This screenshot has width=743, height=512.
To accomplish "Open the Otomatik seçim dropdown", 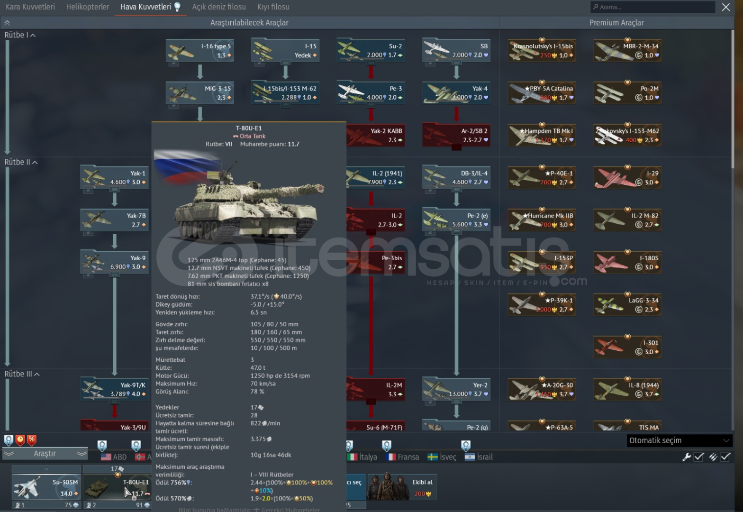I will 680,440.
